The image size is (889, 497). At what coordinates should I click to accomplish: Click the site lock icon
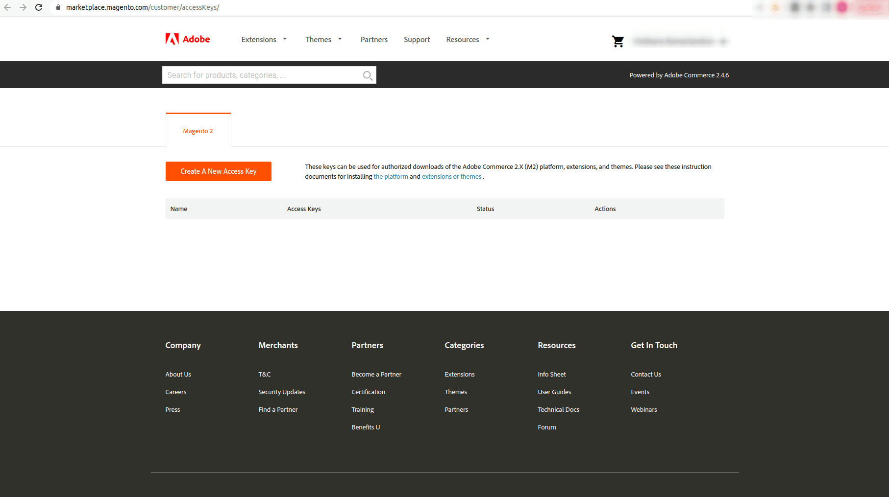pyautogui.click(x=58, y=7)
